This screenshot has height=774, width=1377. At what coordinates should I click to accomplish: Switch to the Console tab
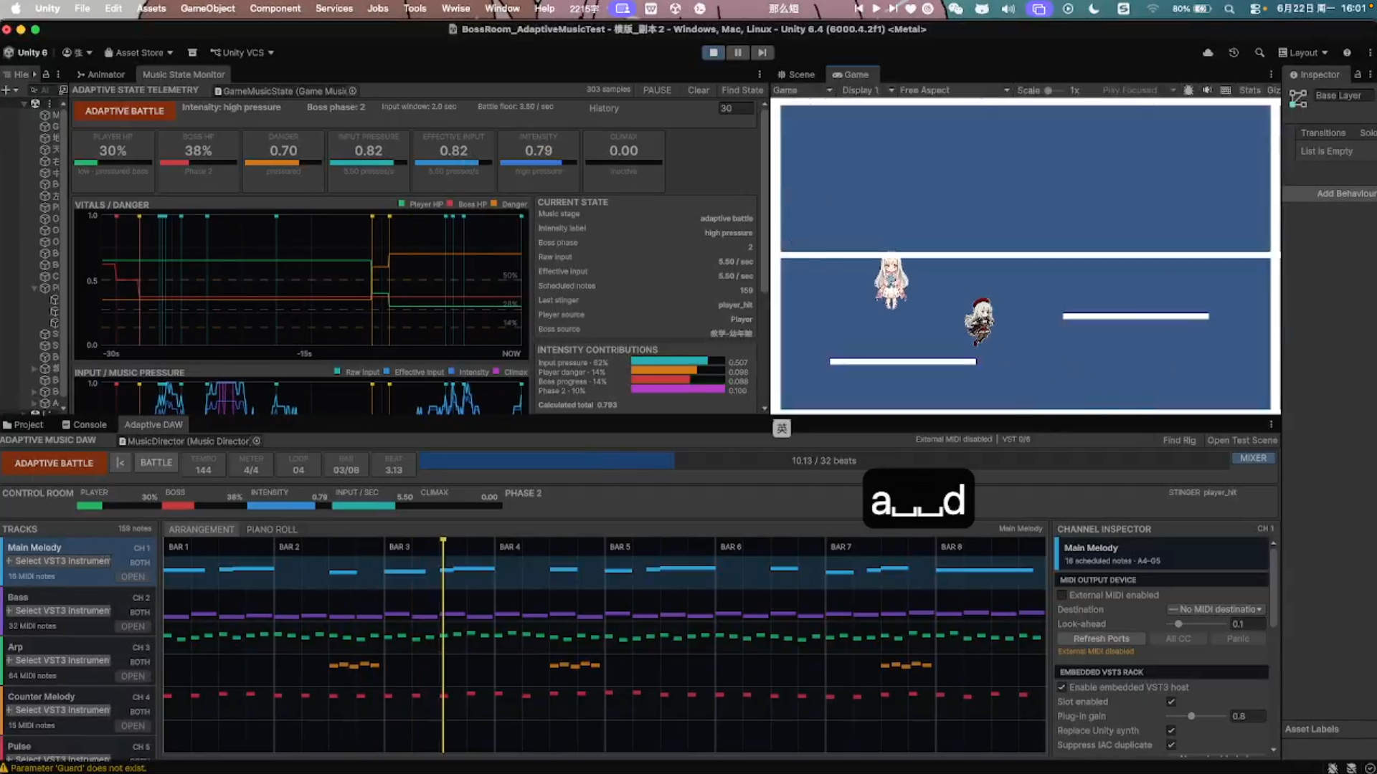coord(84,424)
